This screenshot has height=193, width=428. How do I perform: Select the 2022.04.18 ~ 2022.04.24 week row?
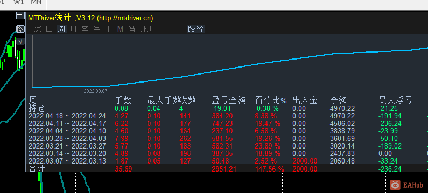click(x=227, y=116)
